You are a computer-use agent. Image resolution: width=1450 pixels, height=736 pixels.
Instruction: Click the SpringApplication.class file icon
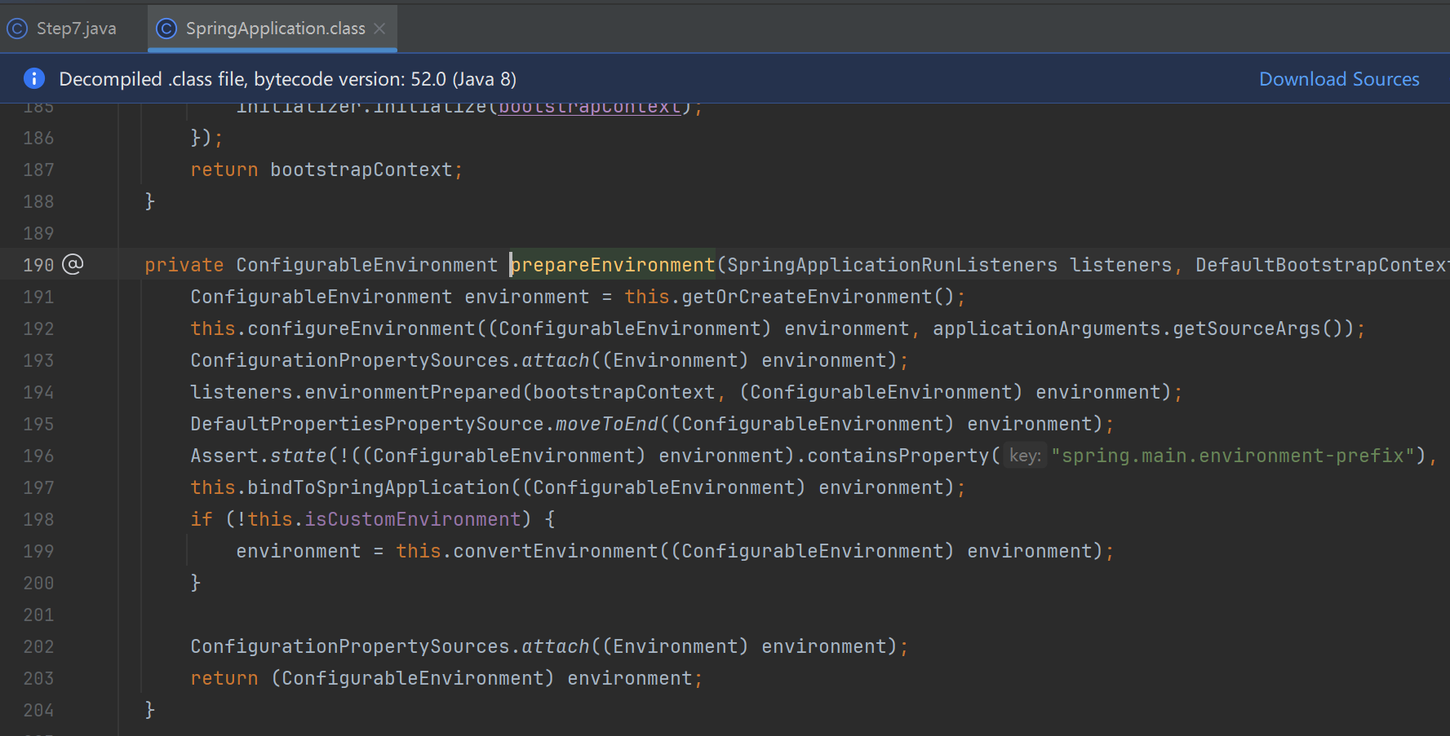(166, 29)
